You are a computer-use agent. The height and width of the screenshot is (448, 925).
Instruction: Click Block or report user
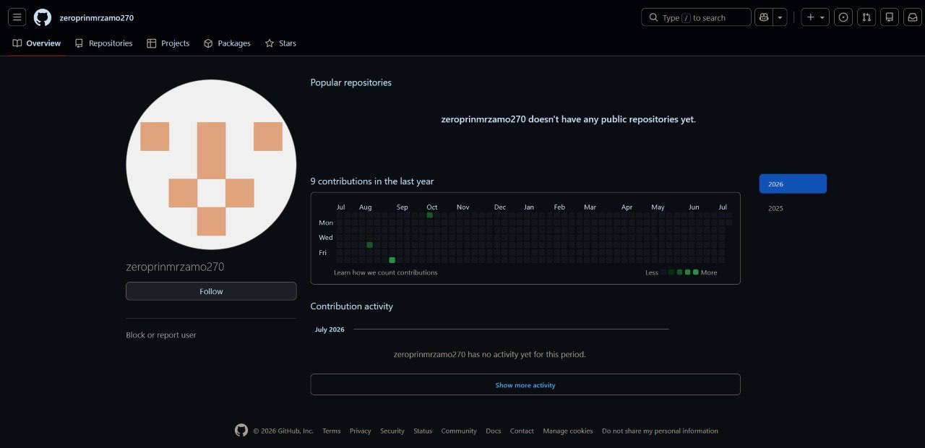[161, 335]
